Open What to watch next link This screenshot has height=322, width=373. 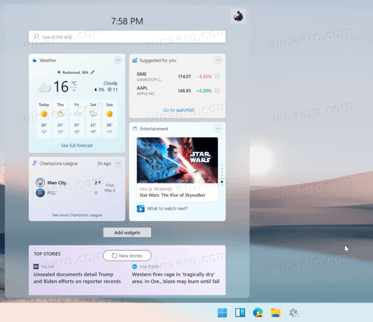168,209
